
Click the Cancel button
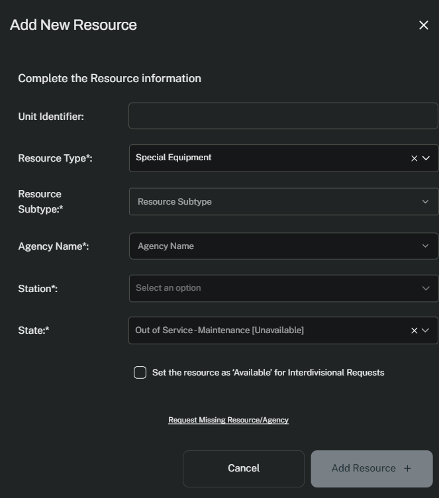[244, 468]
